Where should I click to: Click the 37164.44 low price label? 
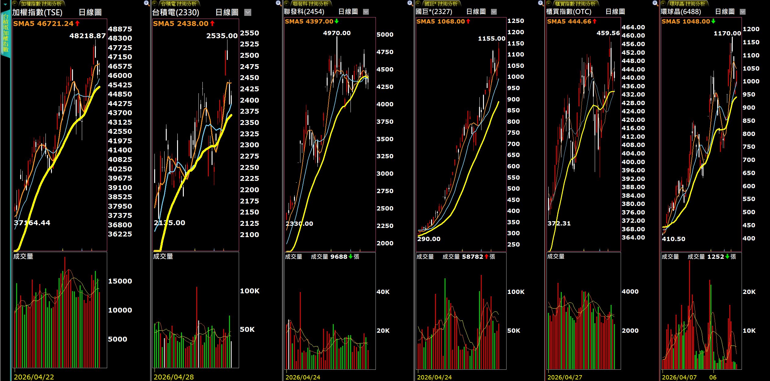(32, 223)
